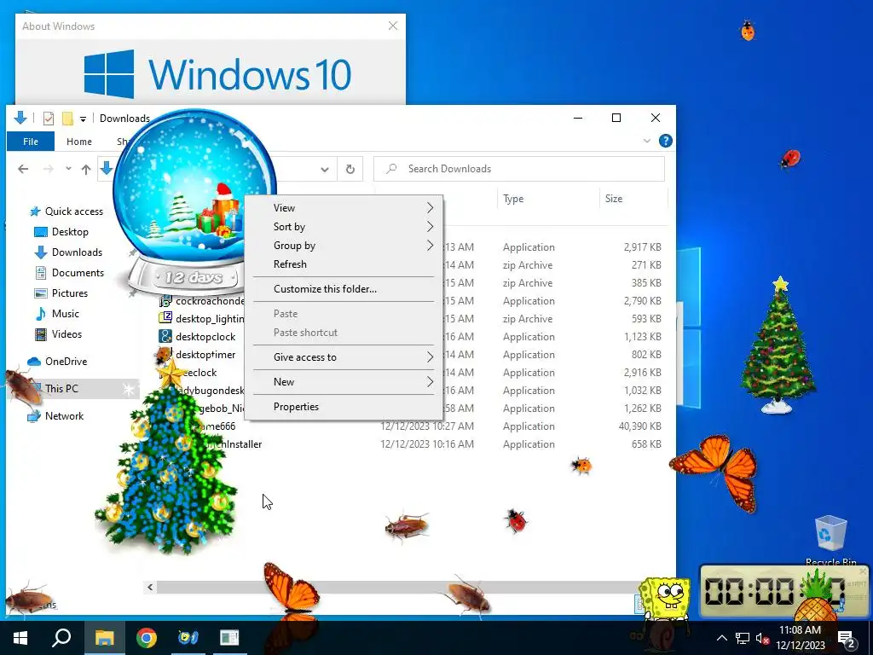Open the Windows Start menu

[20, 638]
